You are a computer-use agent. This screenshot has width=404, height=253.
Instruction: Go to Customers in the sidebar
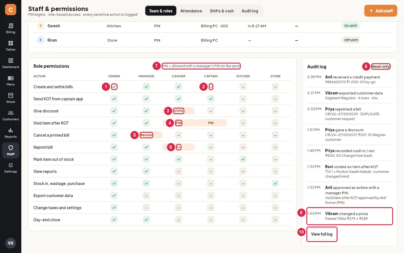click(11, 115)
